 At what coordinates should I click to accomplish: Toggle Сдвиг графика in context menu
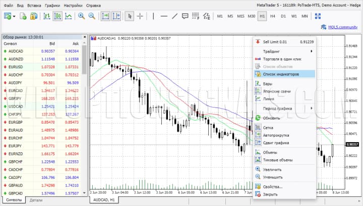click(x=276, y=142)
